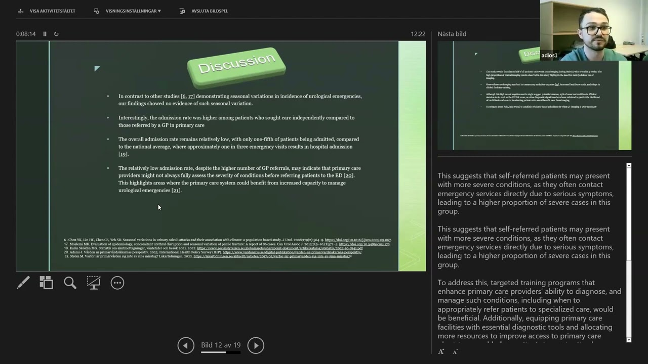Screen dimensions: 648x364
Task: Click the bullet about seasonal variations
Action: (x=240, y=100)
